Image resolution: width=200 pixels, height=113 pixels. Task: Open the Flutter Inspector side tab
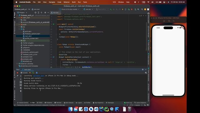click(148, 59)
